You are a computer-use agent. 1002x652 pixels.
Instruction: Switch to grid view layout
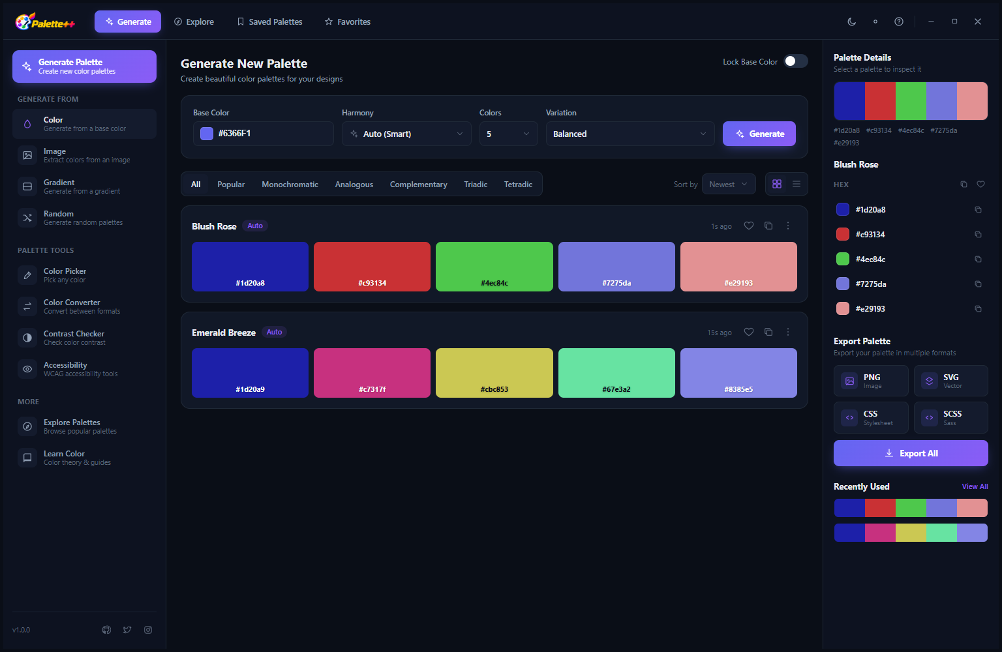(x=777, y=184)
